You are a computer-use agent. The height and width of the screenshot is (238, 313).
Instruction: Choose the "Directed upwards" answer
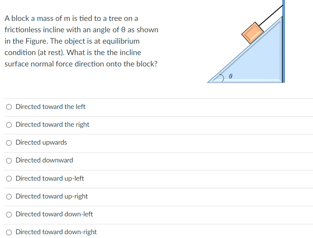(x=41, y=142)
